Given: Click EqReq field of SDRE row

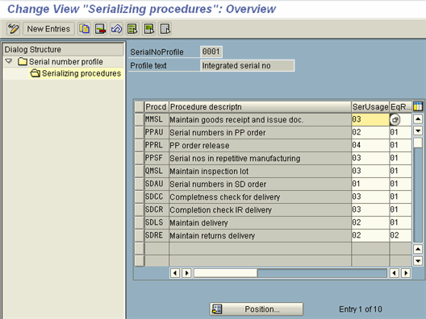Looking at the screenshot, I should coord(400,235).
